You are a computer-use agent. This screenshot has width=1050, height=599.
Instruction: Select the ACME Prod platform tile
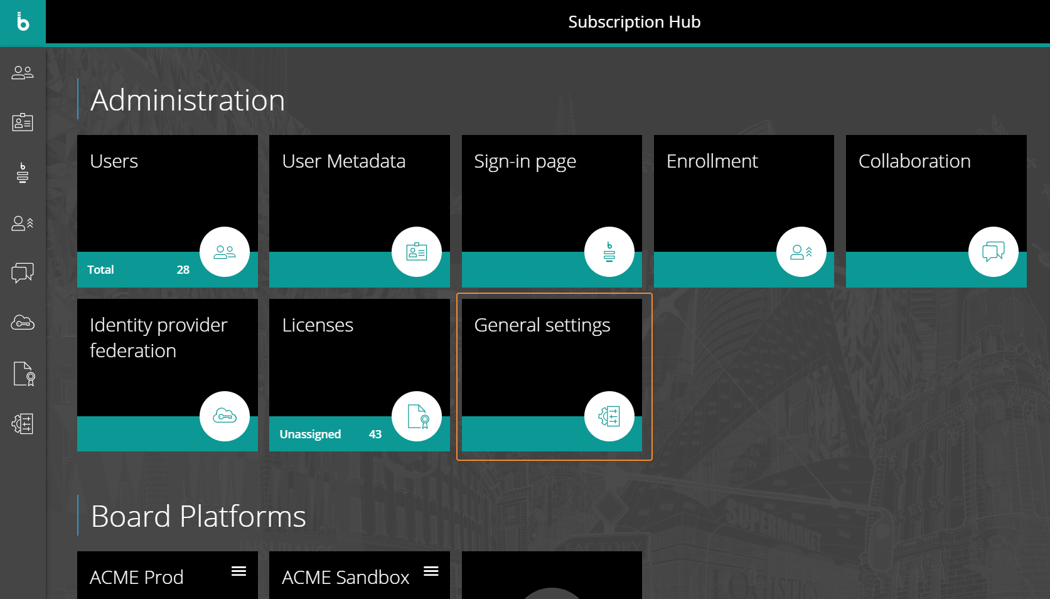pos(151,578)
